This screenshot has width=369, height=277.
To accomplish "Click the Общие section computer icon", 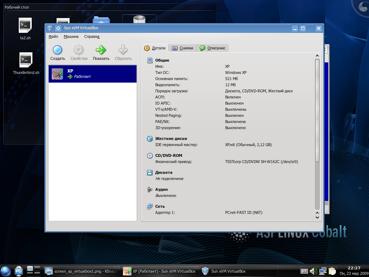I will click(x=150, y=60).
